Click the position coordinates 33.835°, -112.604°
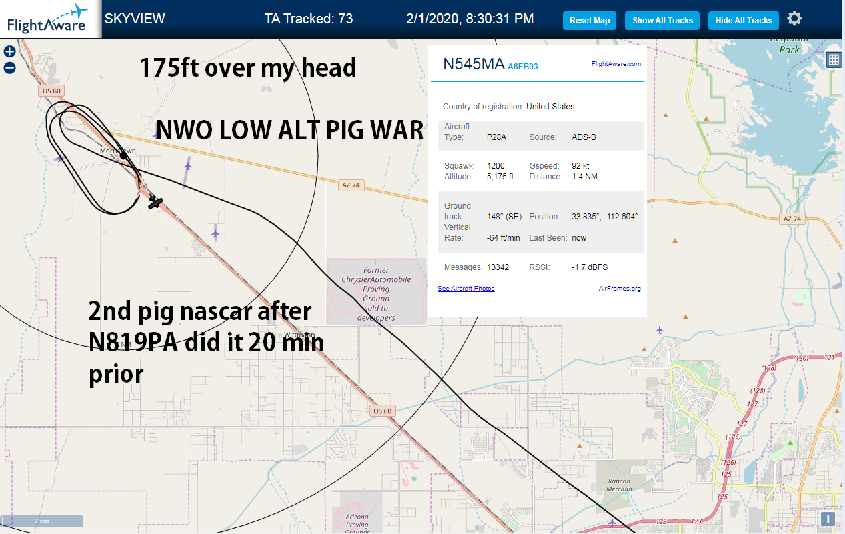Screen dimensions: 845x534 point(605,217)
